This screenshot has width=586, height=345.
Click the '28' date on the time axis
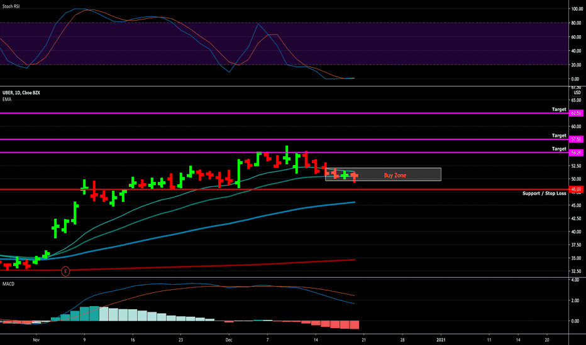pyautogui.click(x=402, y=340)
